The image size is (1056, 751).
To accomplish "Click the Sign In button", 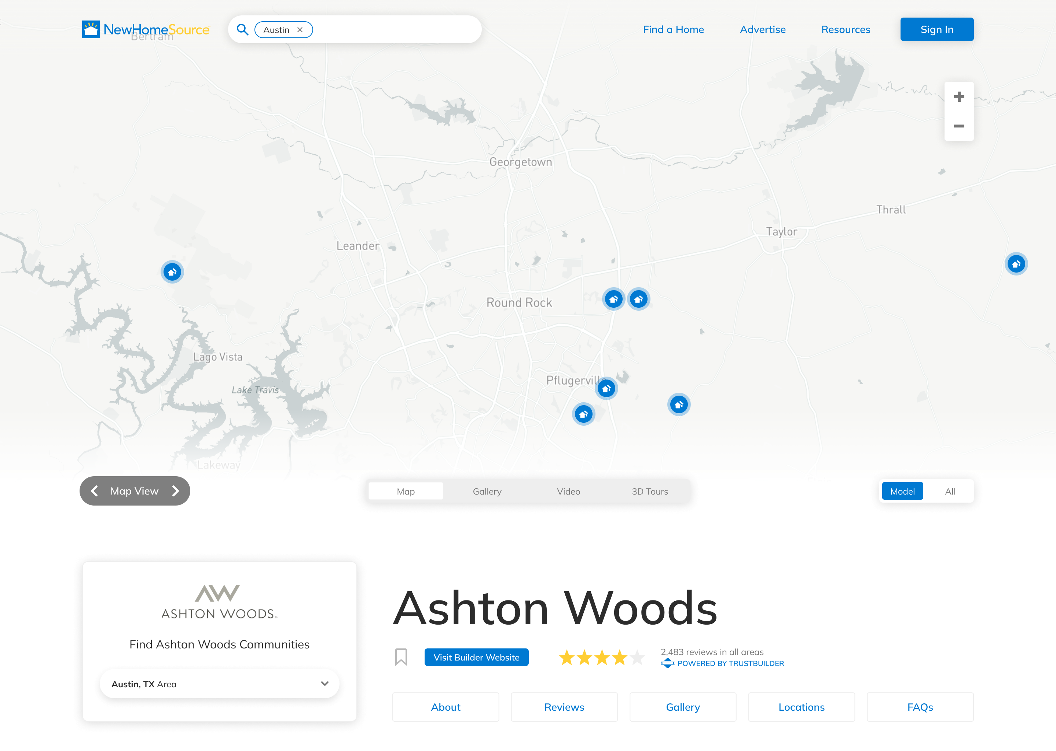I will (x=936, y=30).
